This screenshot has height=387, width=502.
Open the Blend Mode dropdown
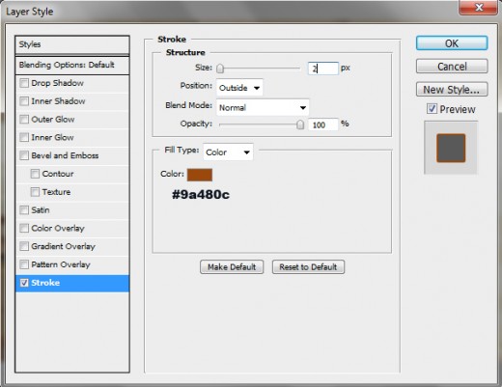tap(263, 107)
